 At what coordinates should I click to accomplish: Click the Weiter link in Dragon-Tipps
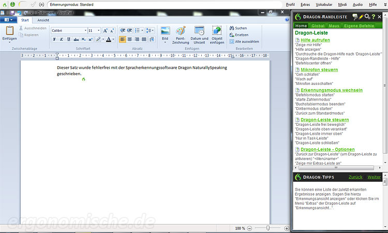coord(374,177)
